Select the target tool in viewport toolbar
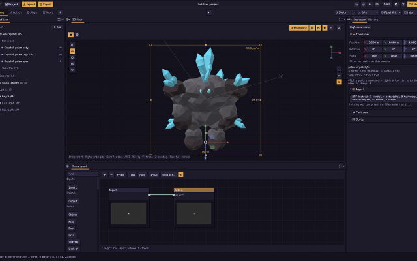The height and width of the screenshot is (261, 417). click(x=72, y=70)
